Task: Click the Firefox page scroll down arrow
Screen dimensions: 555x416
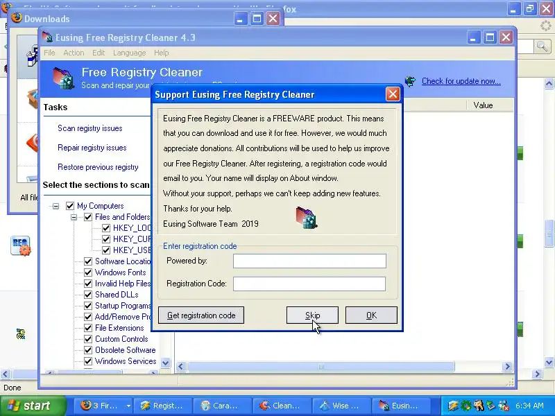Action: click(x=549, y=362)
